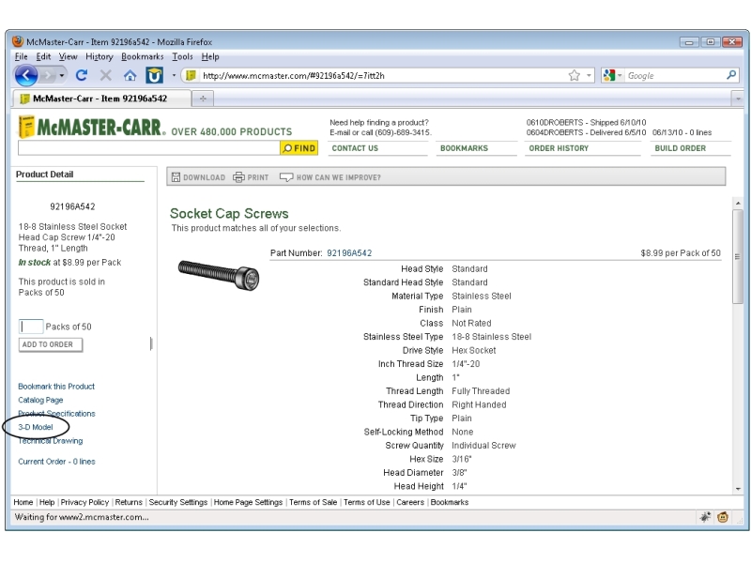The image size is (751, 563).
Task: Click the Forward arrow button
Action: (48, 75)
